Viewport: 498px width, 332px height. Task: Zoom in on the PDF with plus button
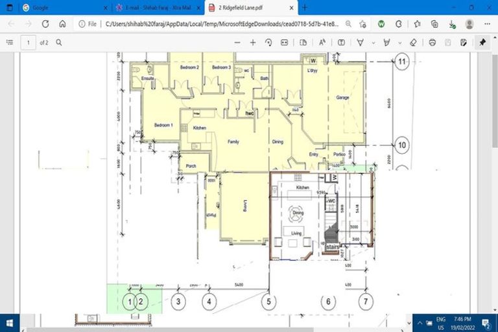[x=254, y=42]
